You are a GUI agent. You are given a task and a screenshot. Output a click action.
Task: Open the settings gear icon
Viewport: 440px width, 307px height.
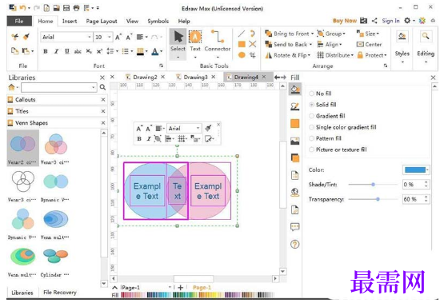(x=407, y=21)
